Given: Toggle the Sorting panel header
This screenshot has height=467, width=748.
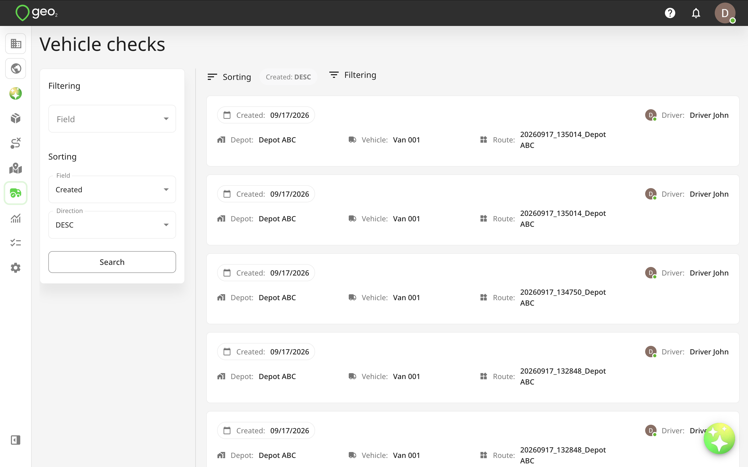Looking at the screenshot, I should tap(229, 77).
